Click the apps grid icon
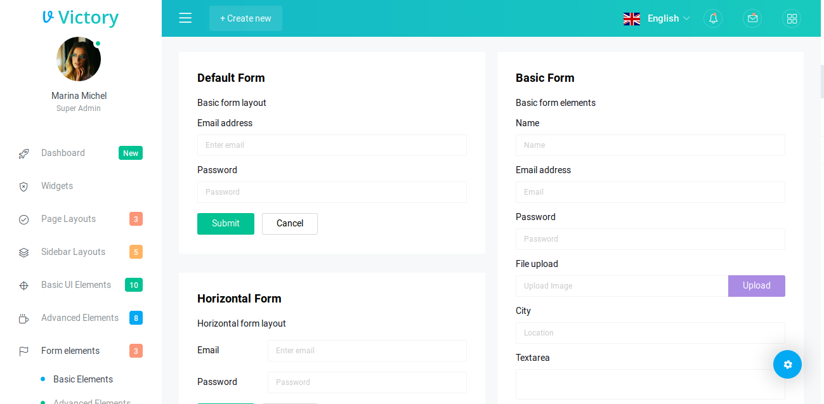The height and width of the screenshot is (404, 824). (x=792, y=18)
